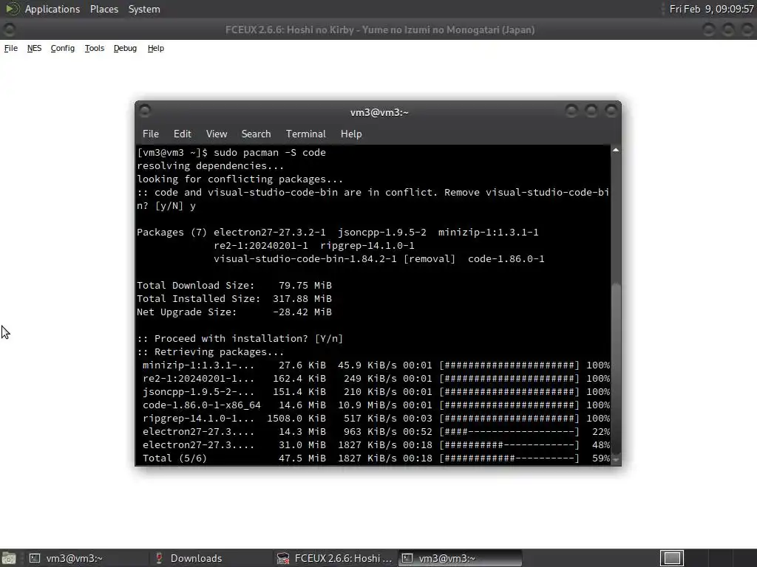Open the Places menu in top panel

click(104, 9)
